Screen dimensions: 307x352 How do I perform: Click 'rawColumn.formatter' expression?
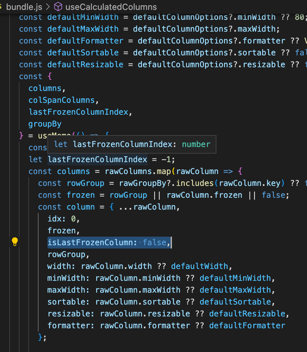point(145,326)
